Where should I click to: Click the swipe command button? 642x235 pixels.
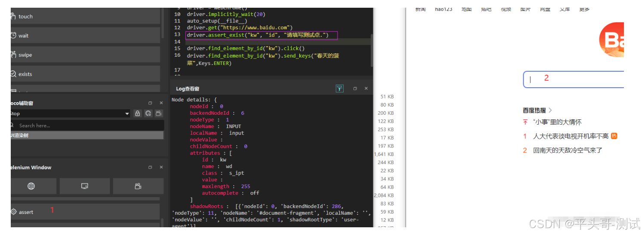(85, 55)
